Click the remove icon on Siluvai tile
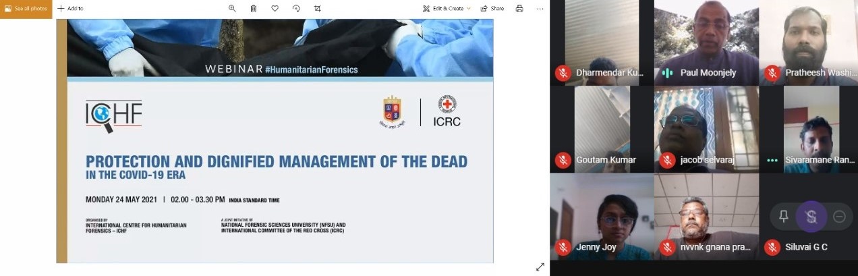Screen dimensions: 858x276 pos(839,217)
